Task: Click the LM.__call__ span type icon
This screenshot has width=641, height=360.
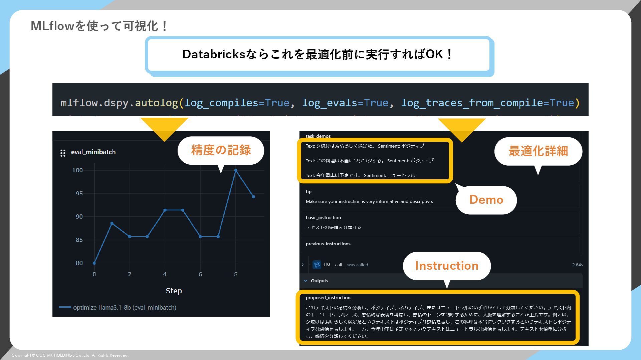Action: 317,265
